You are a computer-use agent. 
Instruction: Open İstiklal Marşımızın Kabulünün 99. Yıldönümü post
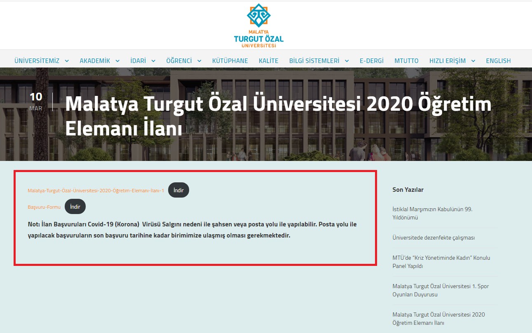pyautogui.click(x=433, y=213)
